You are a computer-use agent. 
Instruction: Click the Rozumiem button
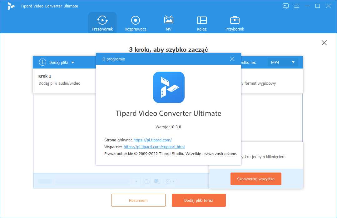point(138,200)
